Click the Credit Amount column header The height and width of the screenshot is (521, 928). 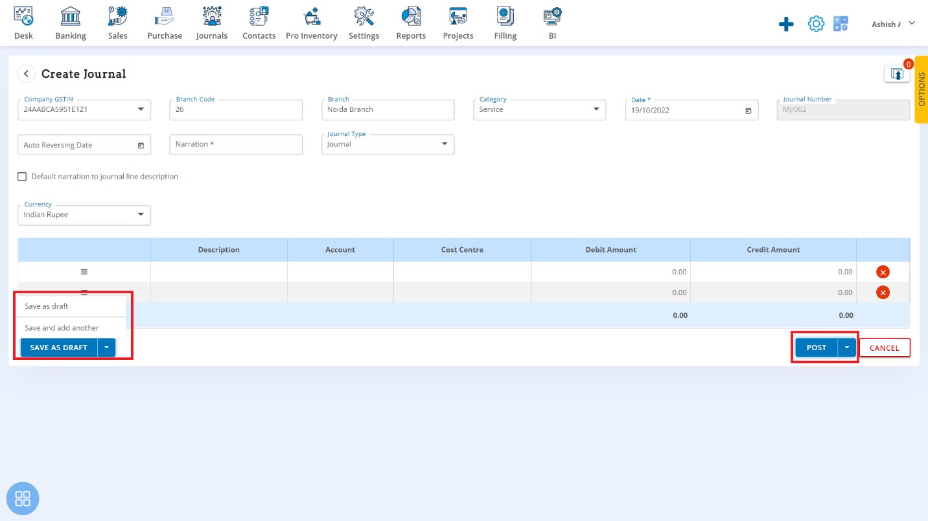[774, 250]
